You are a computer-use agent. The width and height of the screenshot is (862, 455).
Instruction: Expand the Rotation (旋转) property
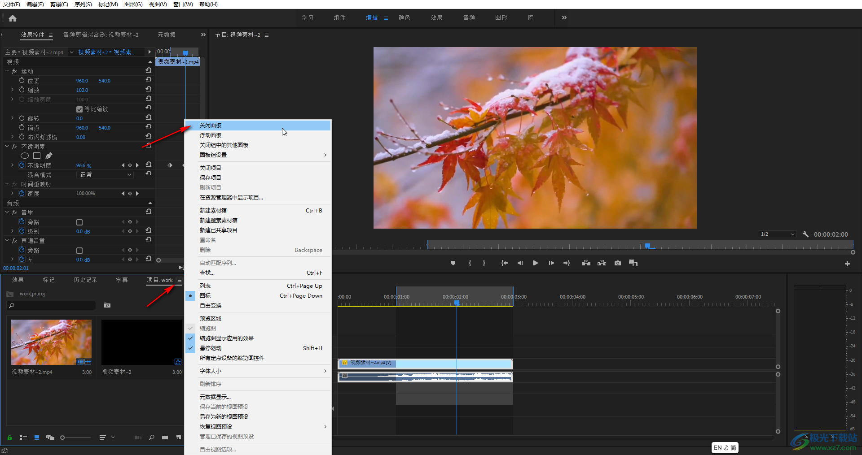[13, 118]
